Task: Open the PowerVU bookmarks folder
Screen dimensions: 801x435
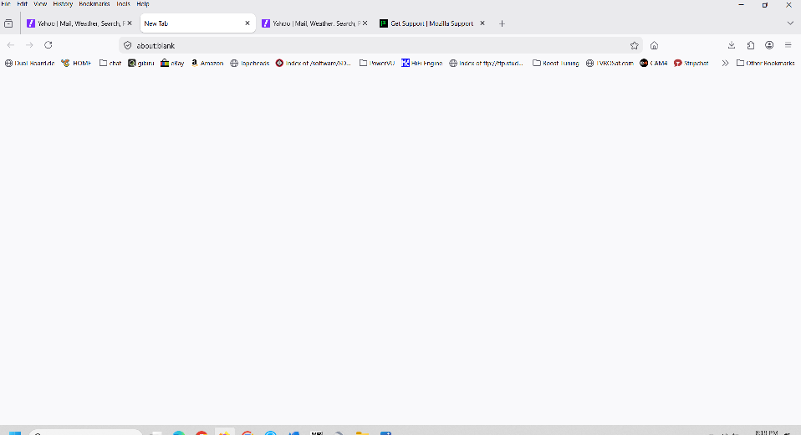Action: click(377, 63)
